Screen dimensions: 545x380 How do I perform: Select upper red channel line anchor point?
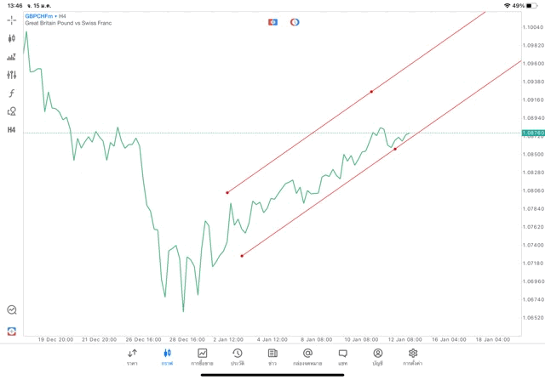[371, 91]
